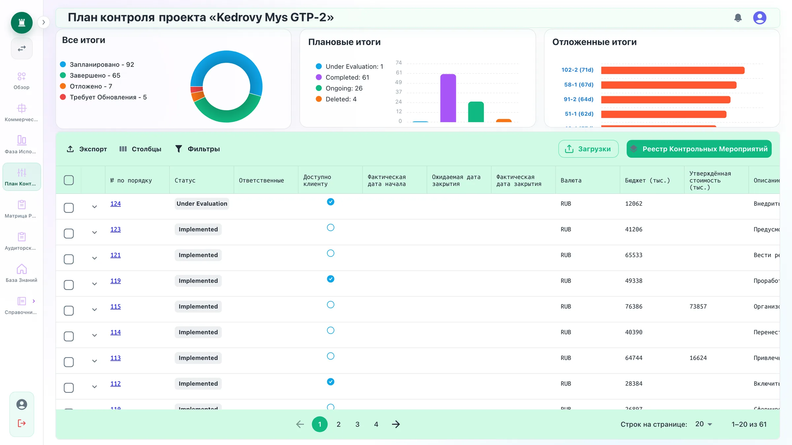Open record link 121
This screenshot has width=792, height=445.
tap(115, 255)
